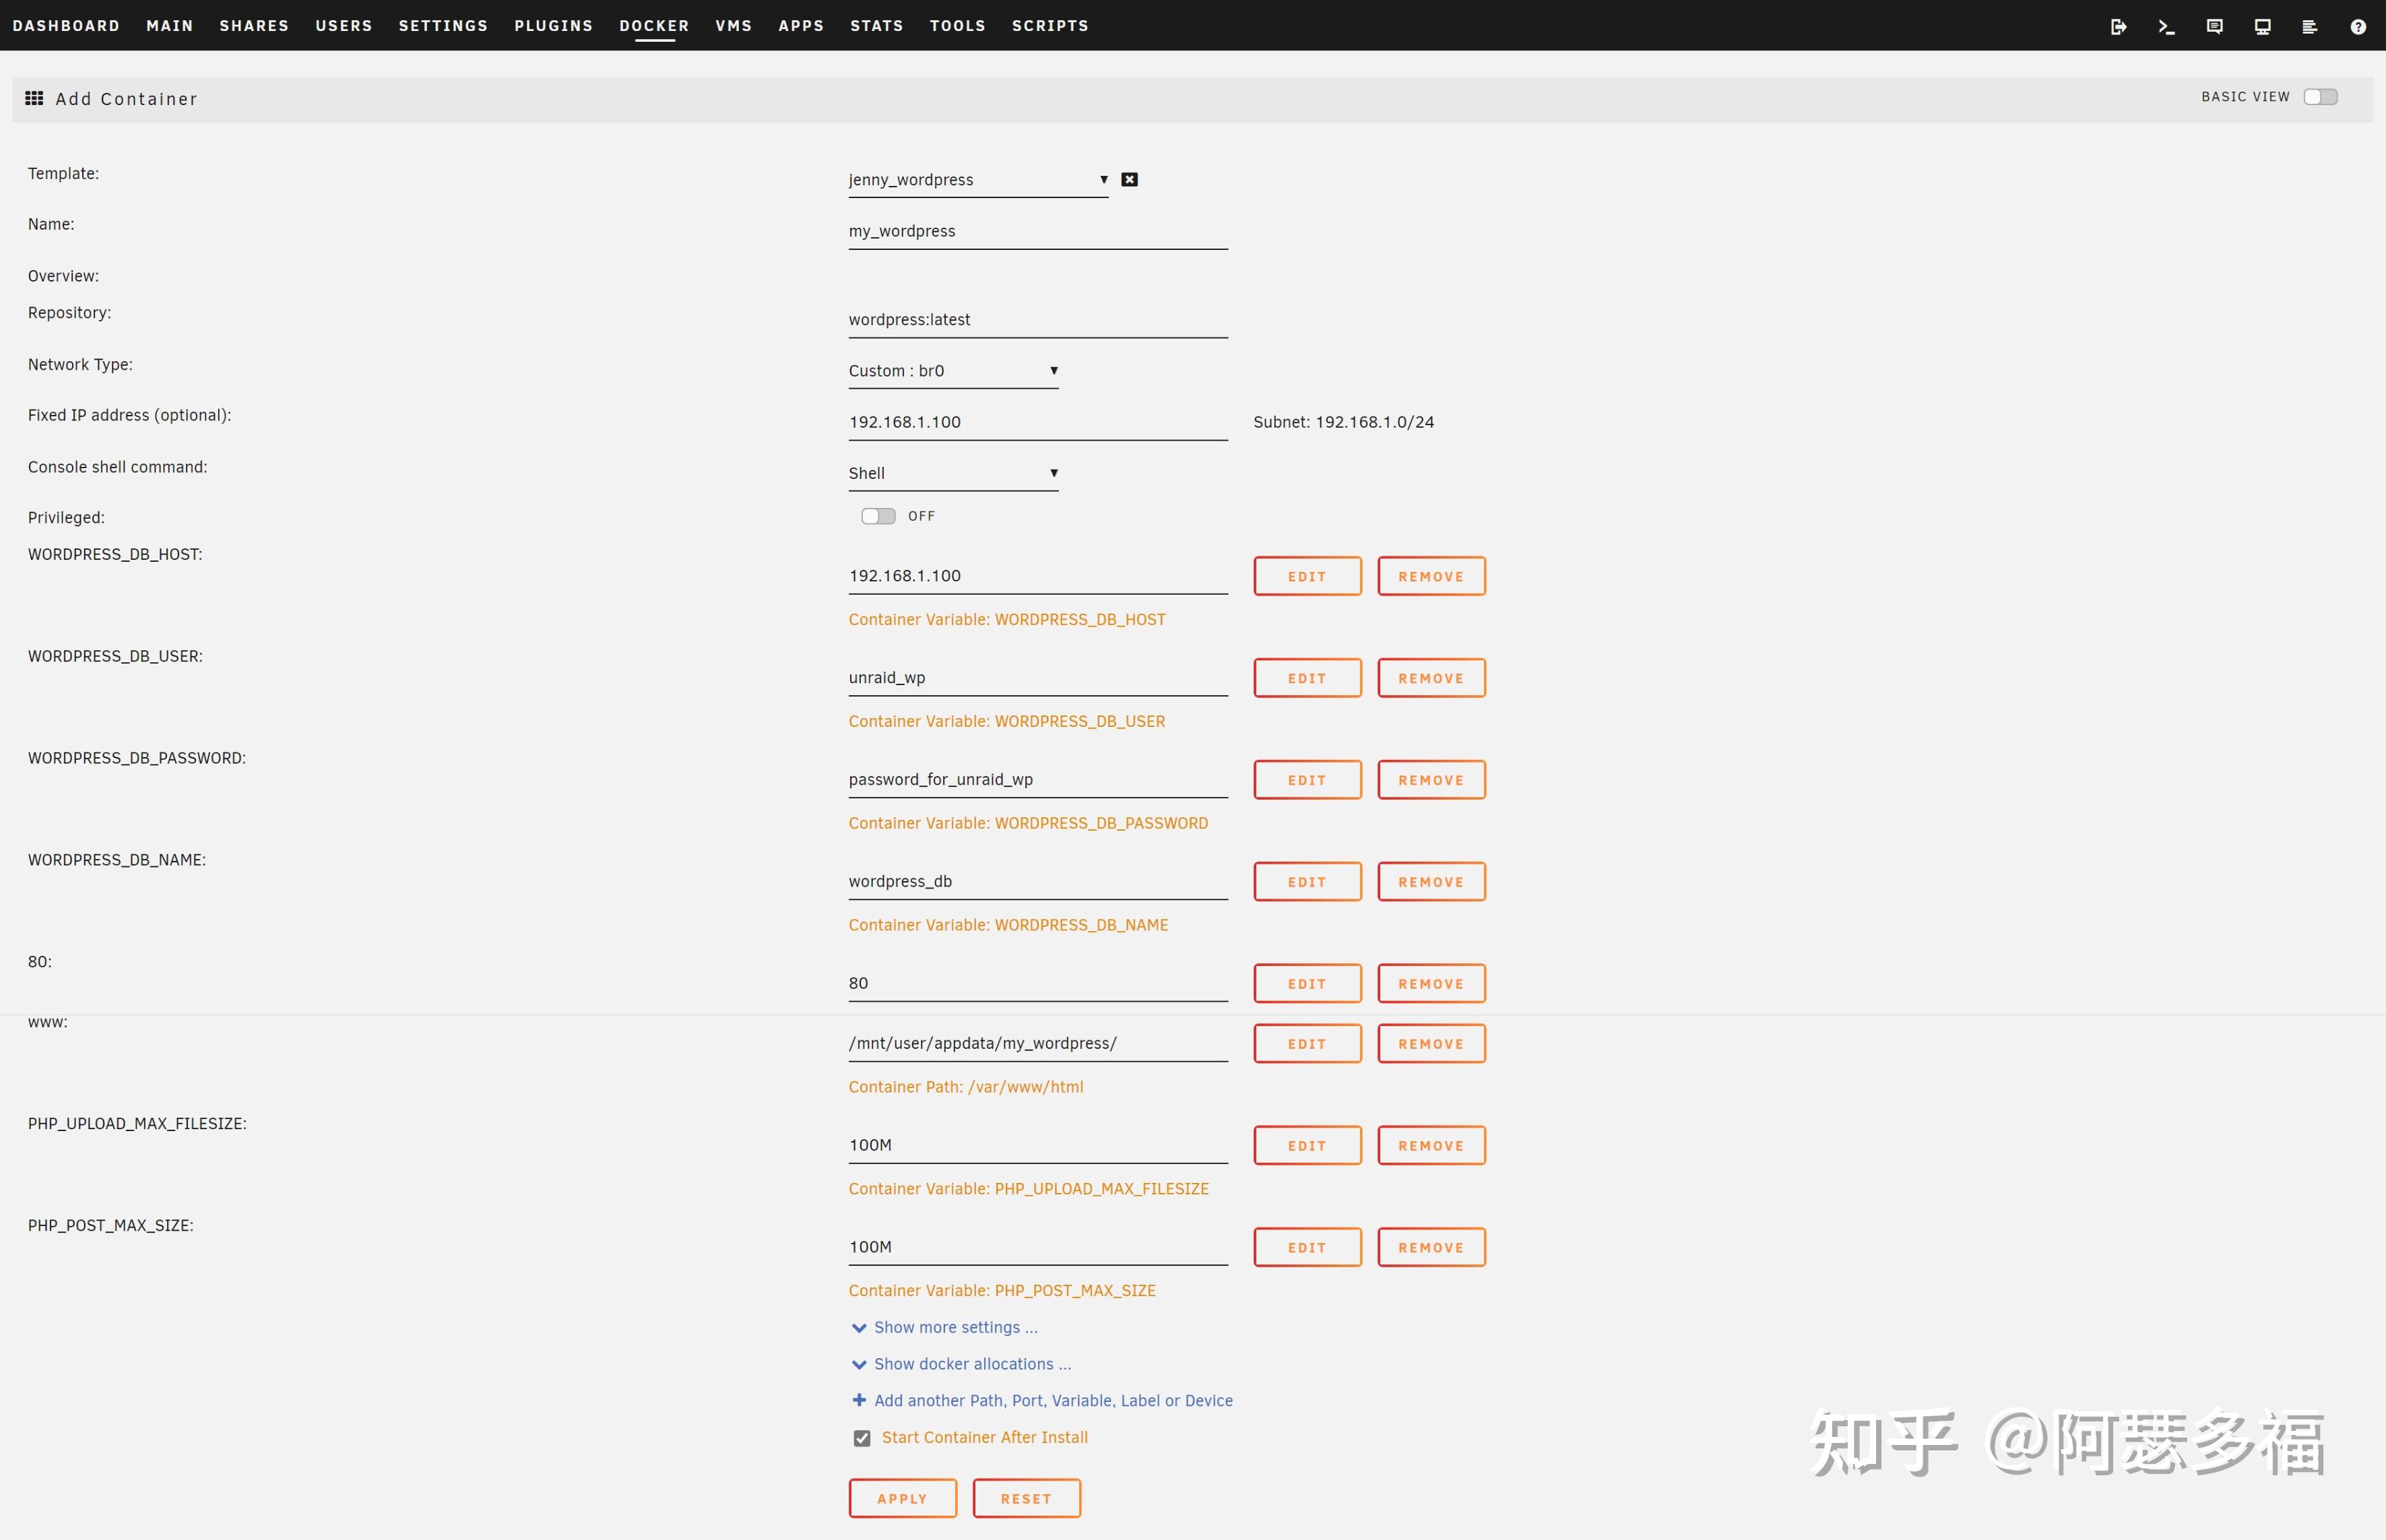Remove the WORDPRESS_DB_USER variable
Image resolution: width=2386 pixels, height=1540 pixels.
1431,678
